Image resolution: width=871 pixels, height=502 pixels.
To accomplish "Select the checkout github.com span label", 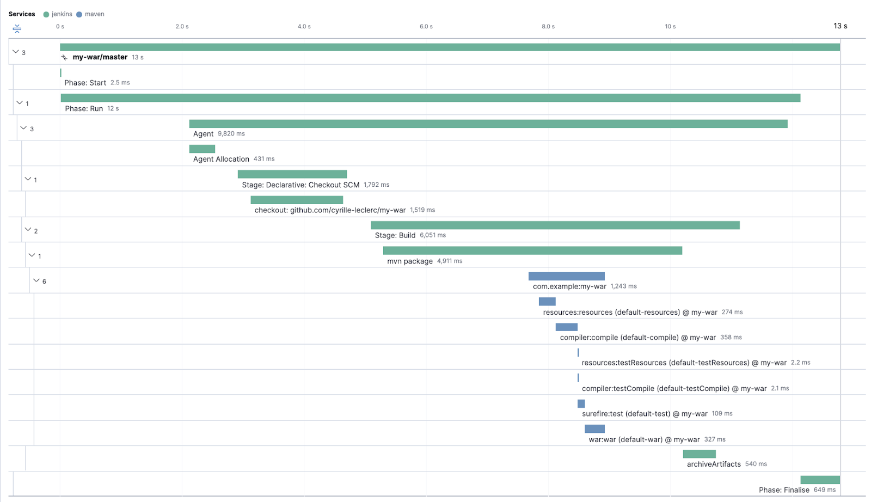I will (330, 210).
